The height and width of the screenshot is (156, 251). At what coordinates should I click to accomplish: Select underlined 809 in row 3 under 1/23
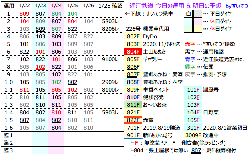pos(40,29)
